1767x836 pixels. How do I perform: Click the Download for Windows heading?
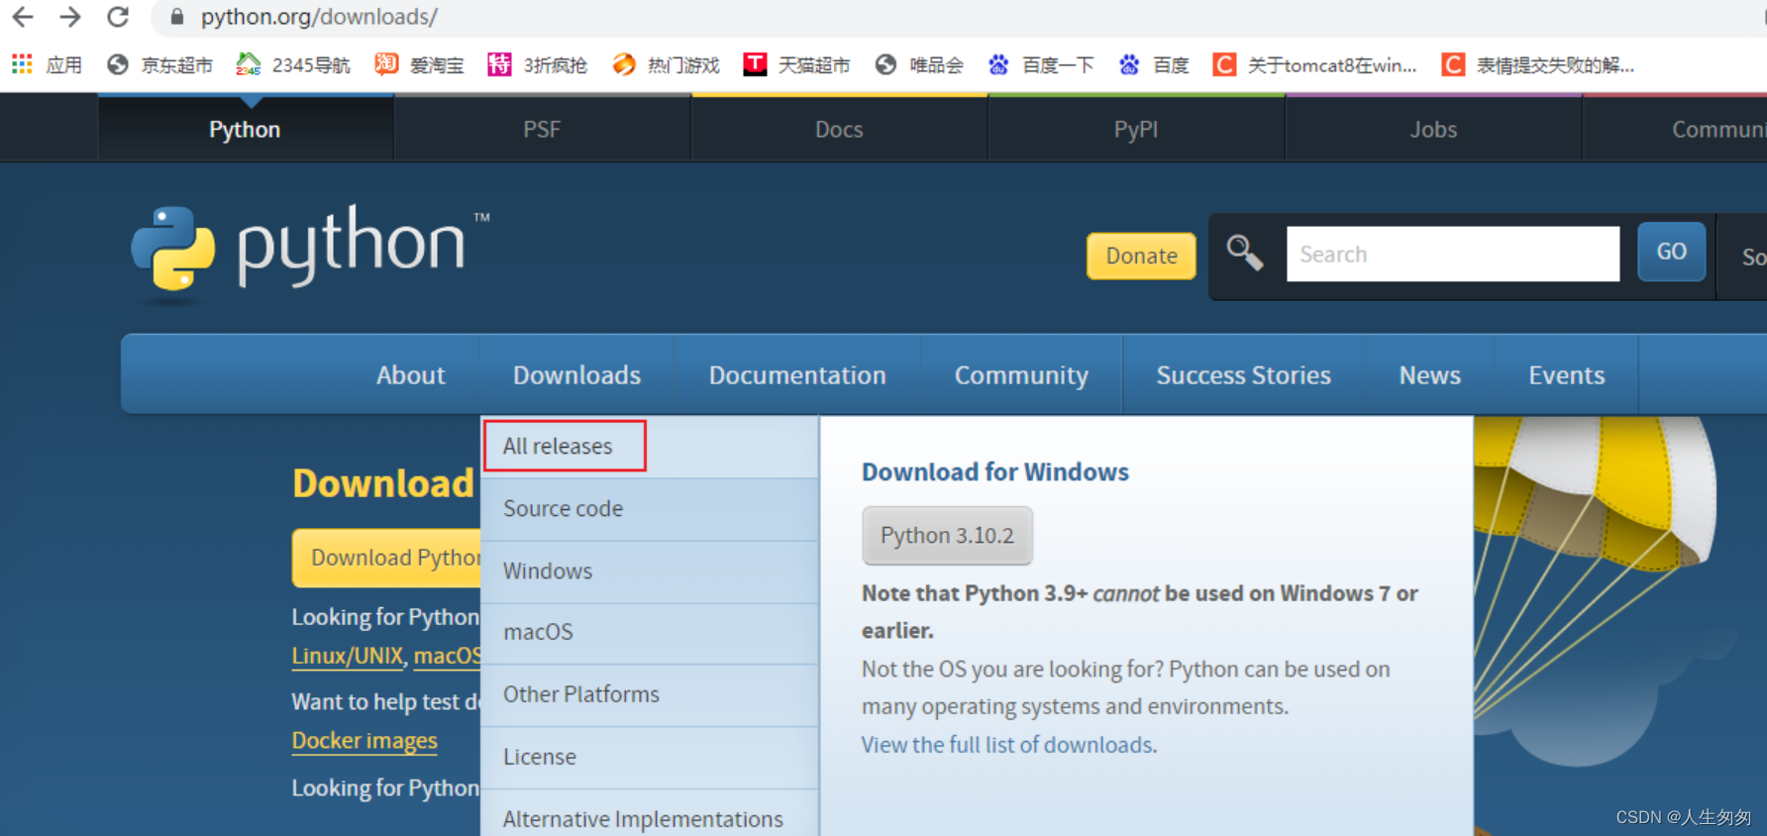tap(995, 472)
